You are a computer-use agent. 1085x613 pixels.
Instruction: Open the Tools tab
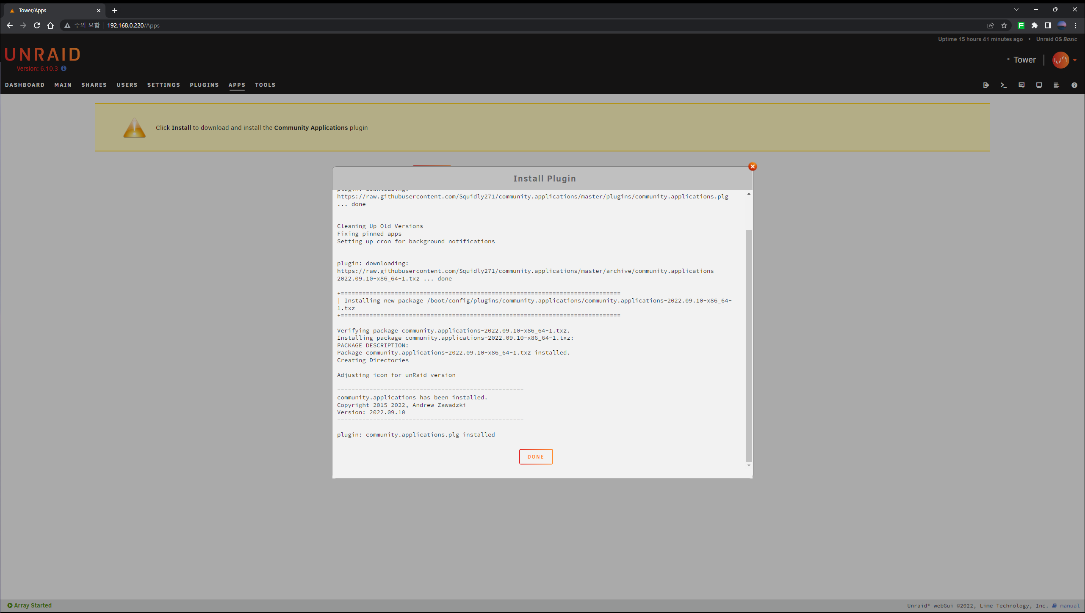pos(265,85)
